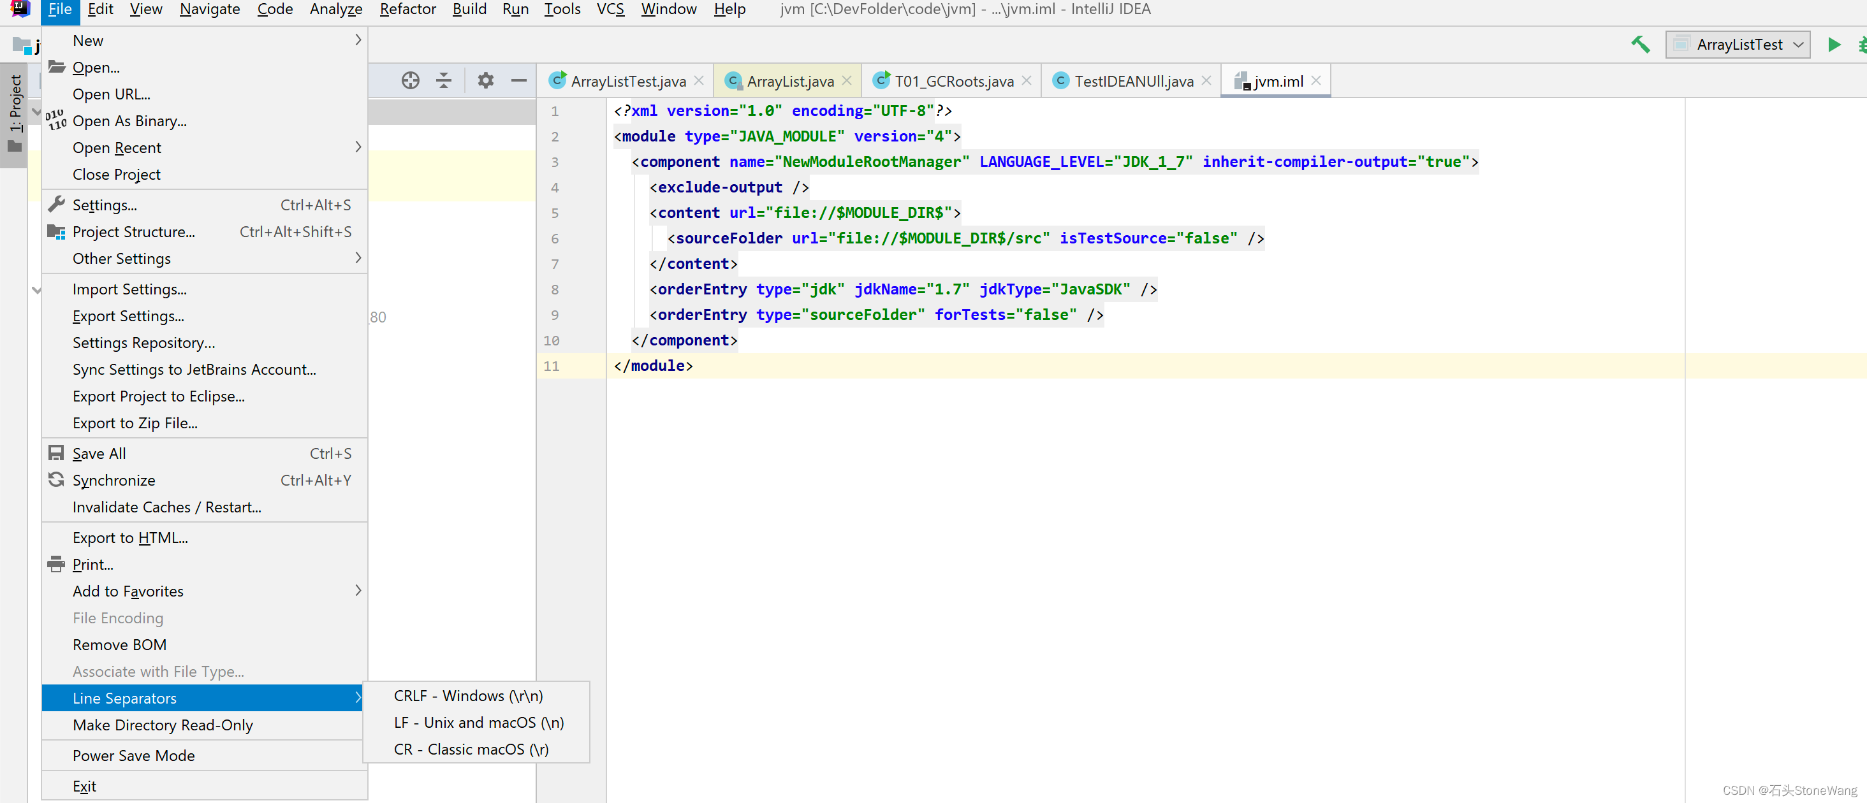
Task: Click the collapse all icon in Project panel
Action: click(444, 80)
